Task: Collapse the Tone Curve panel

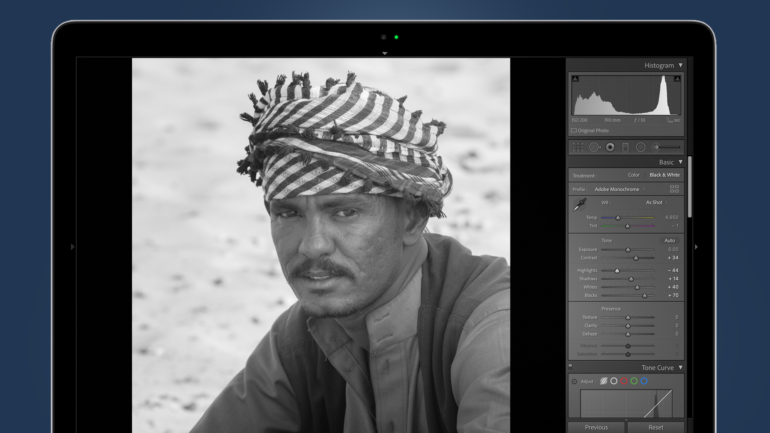Action: (681, 367)
